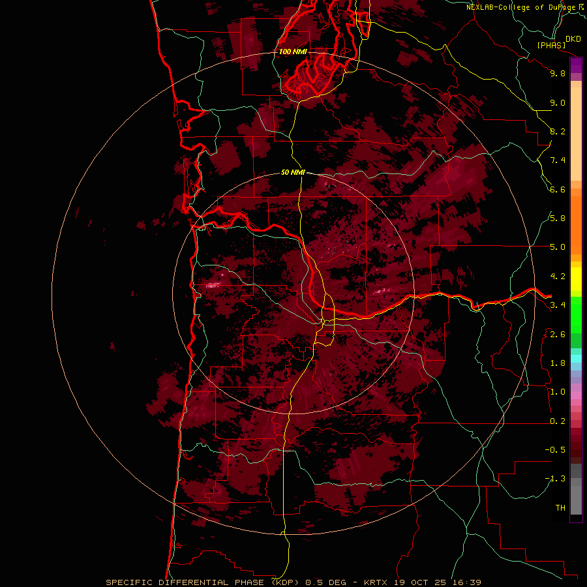Click the -1.3 value on the color scale

(555, 479)
